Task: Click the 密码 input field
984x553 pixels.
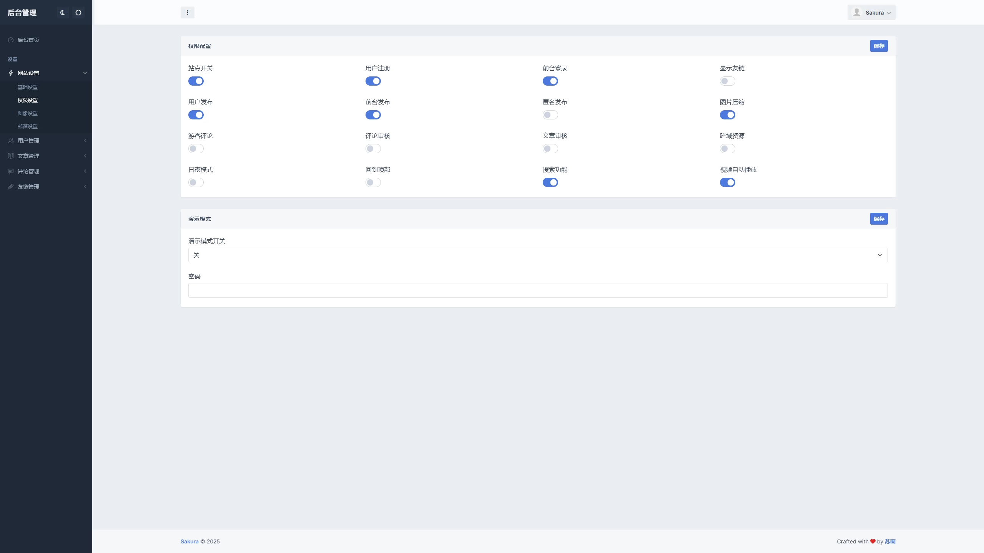Action: coord(538,290)
